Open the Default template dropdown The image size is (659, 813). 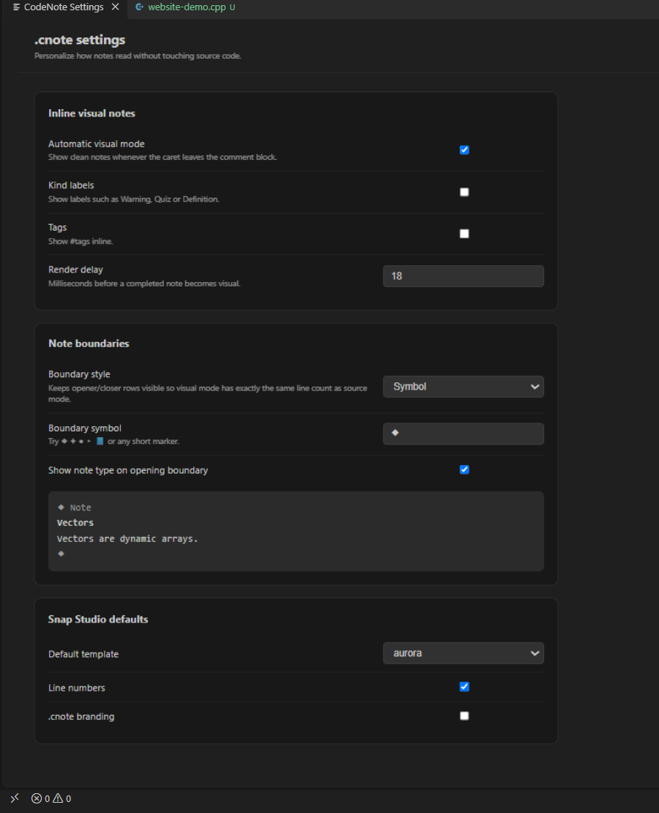pos(463,653)
